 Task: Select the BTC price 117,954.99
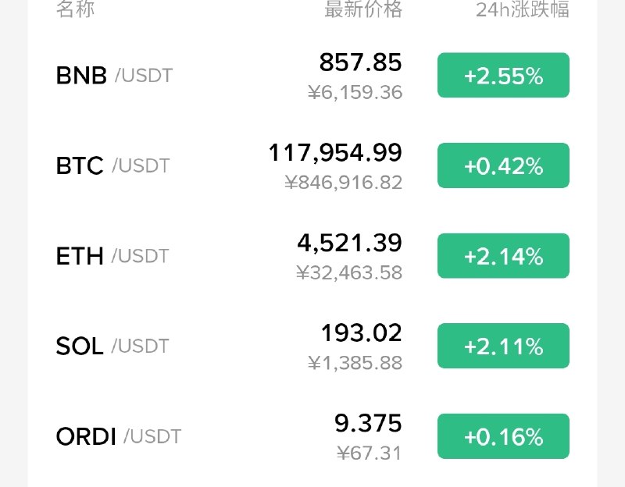(x=335, y=153)
